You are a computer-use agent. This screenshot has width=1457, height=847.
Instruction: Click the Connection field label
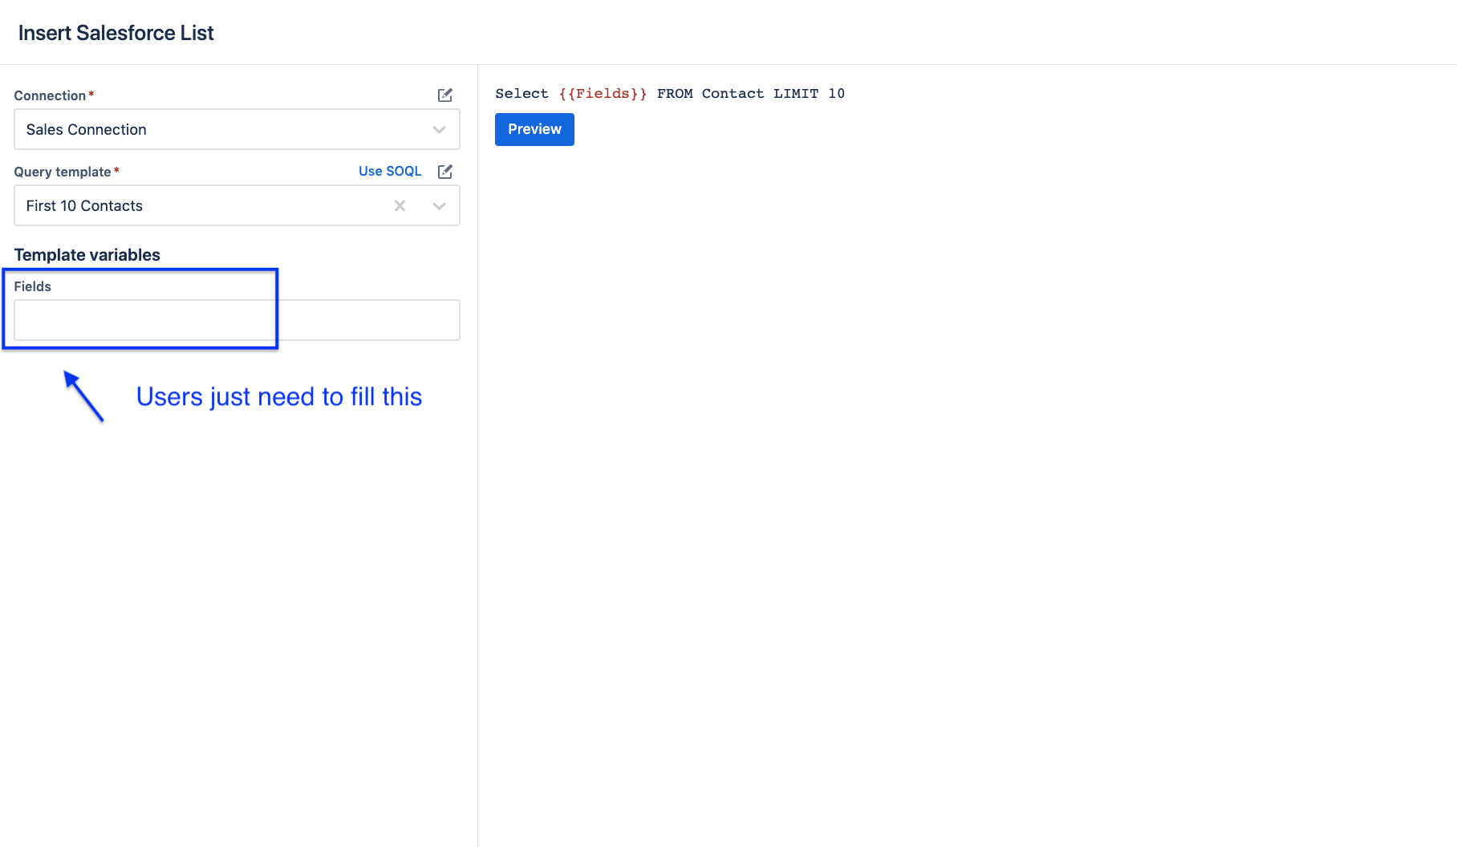tap(50, 95)
